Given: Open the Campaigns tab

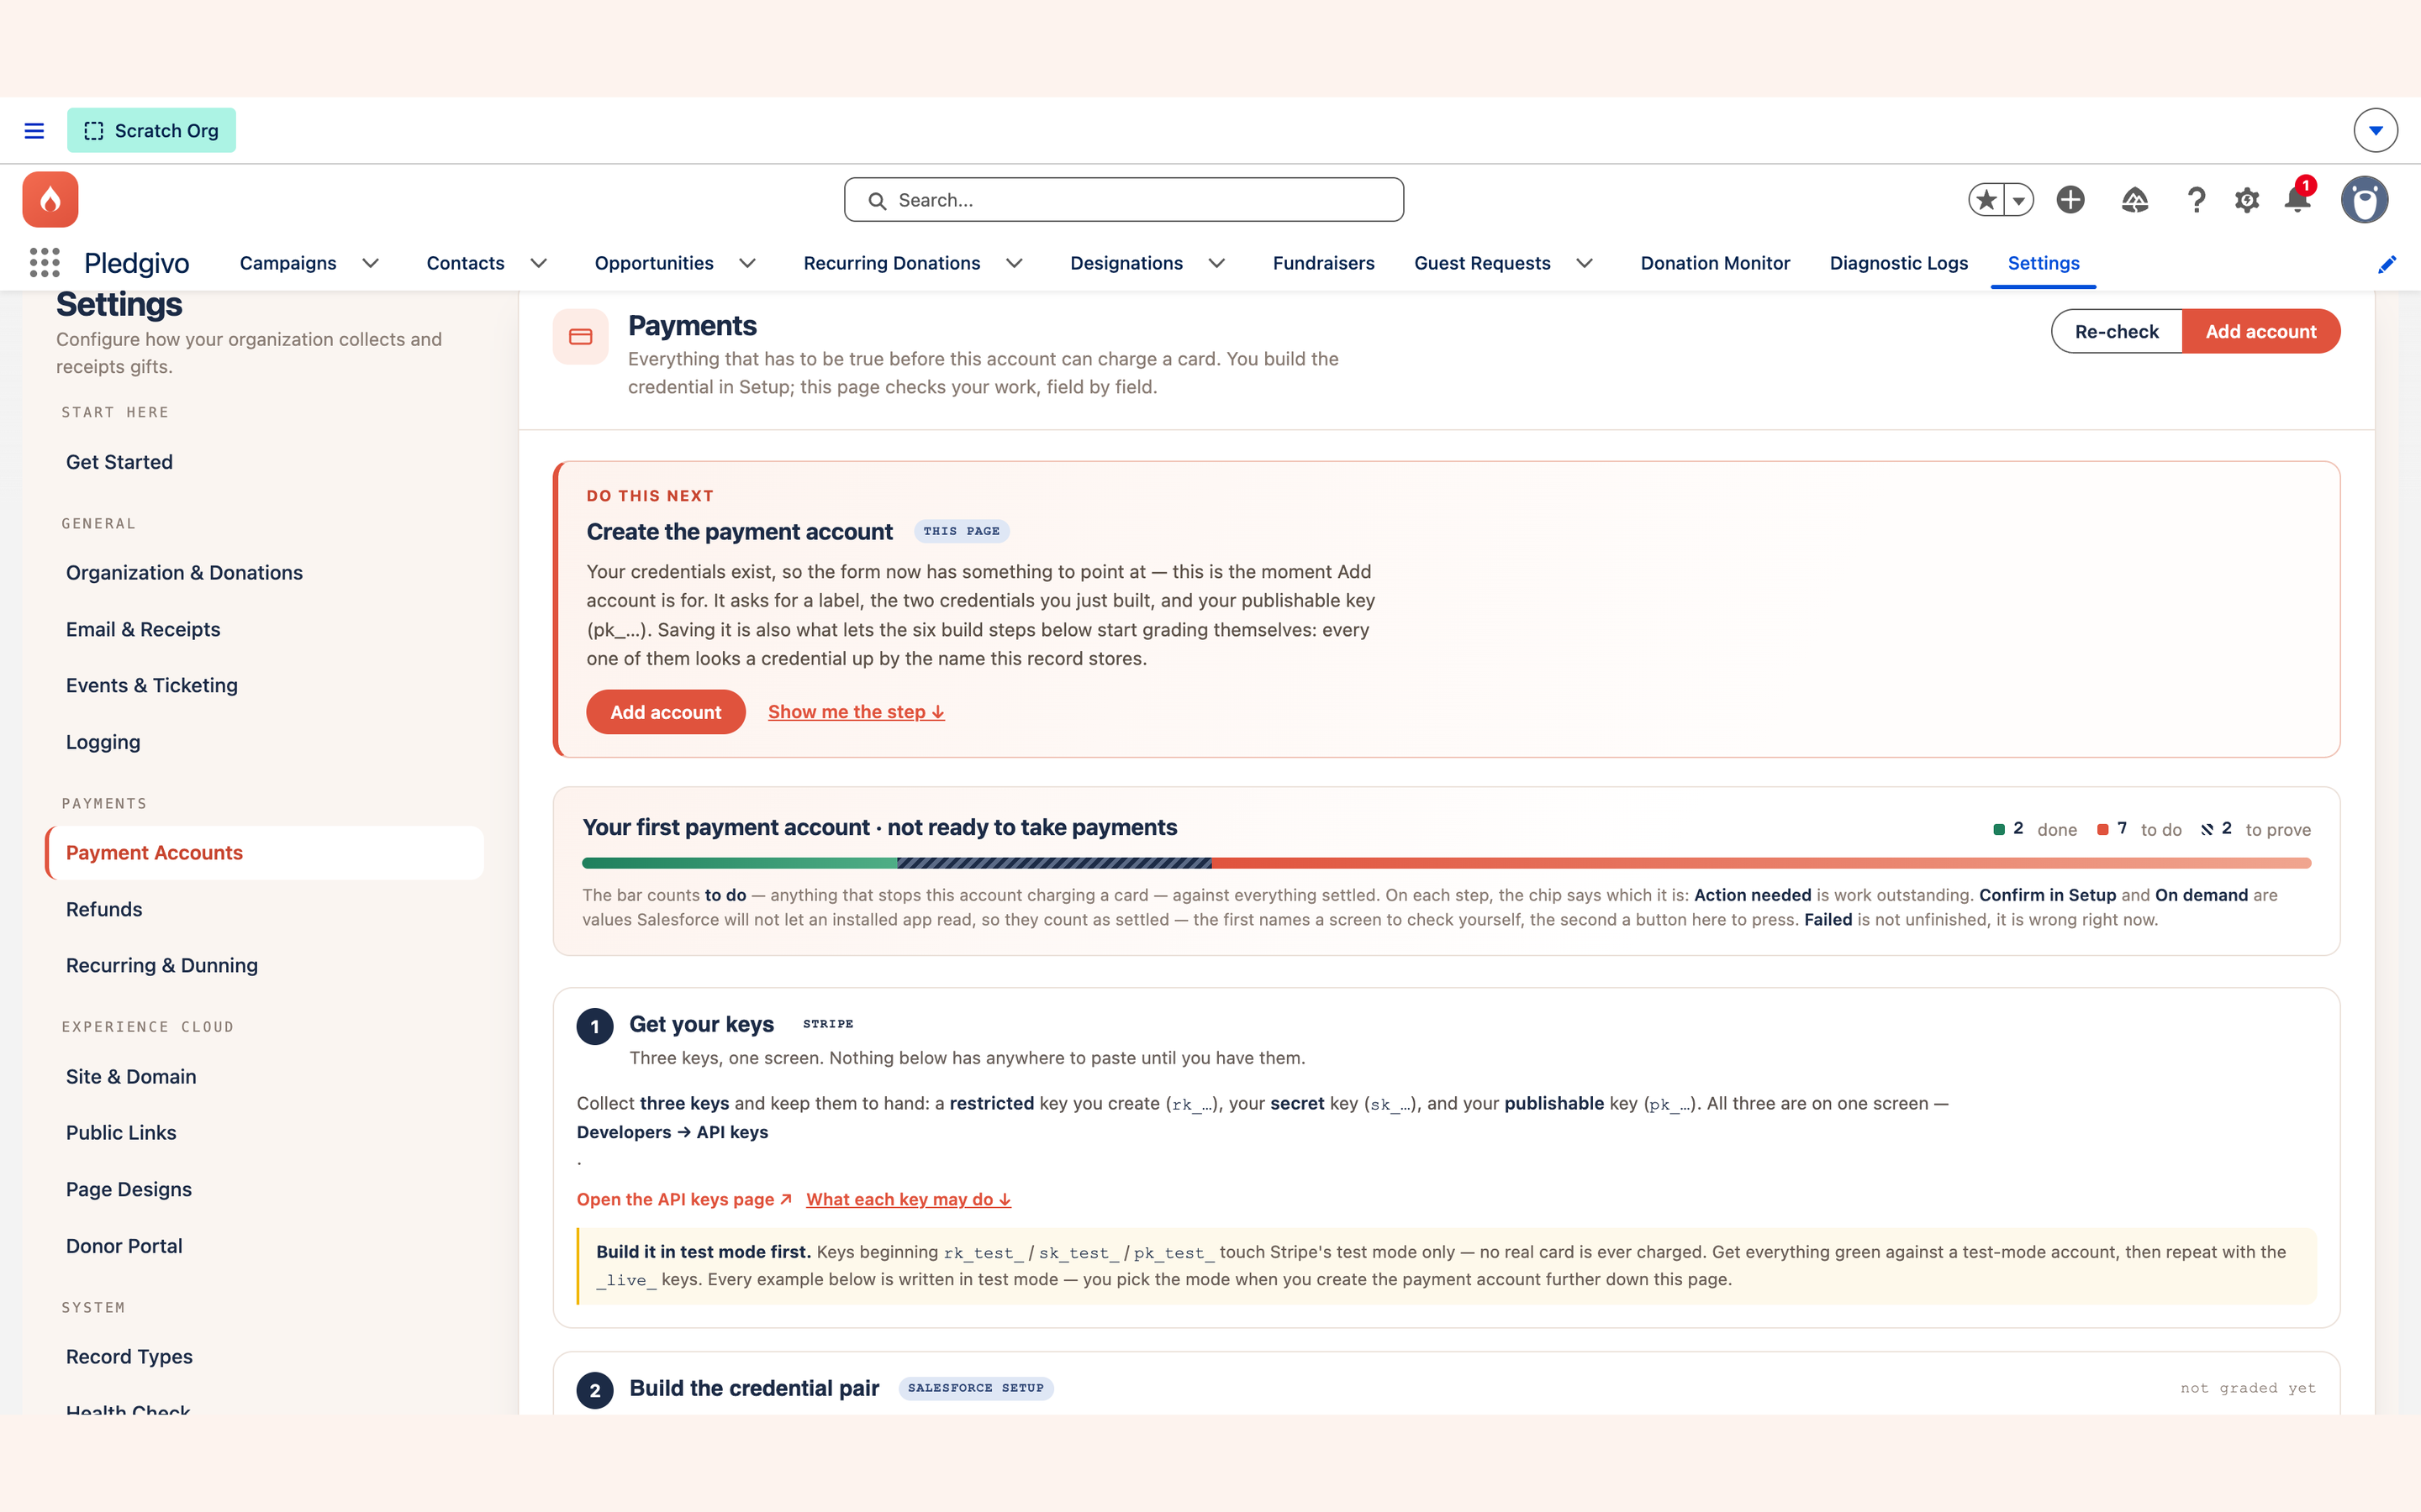Looking at the screenshot, I should 288,263.
